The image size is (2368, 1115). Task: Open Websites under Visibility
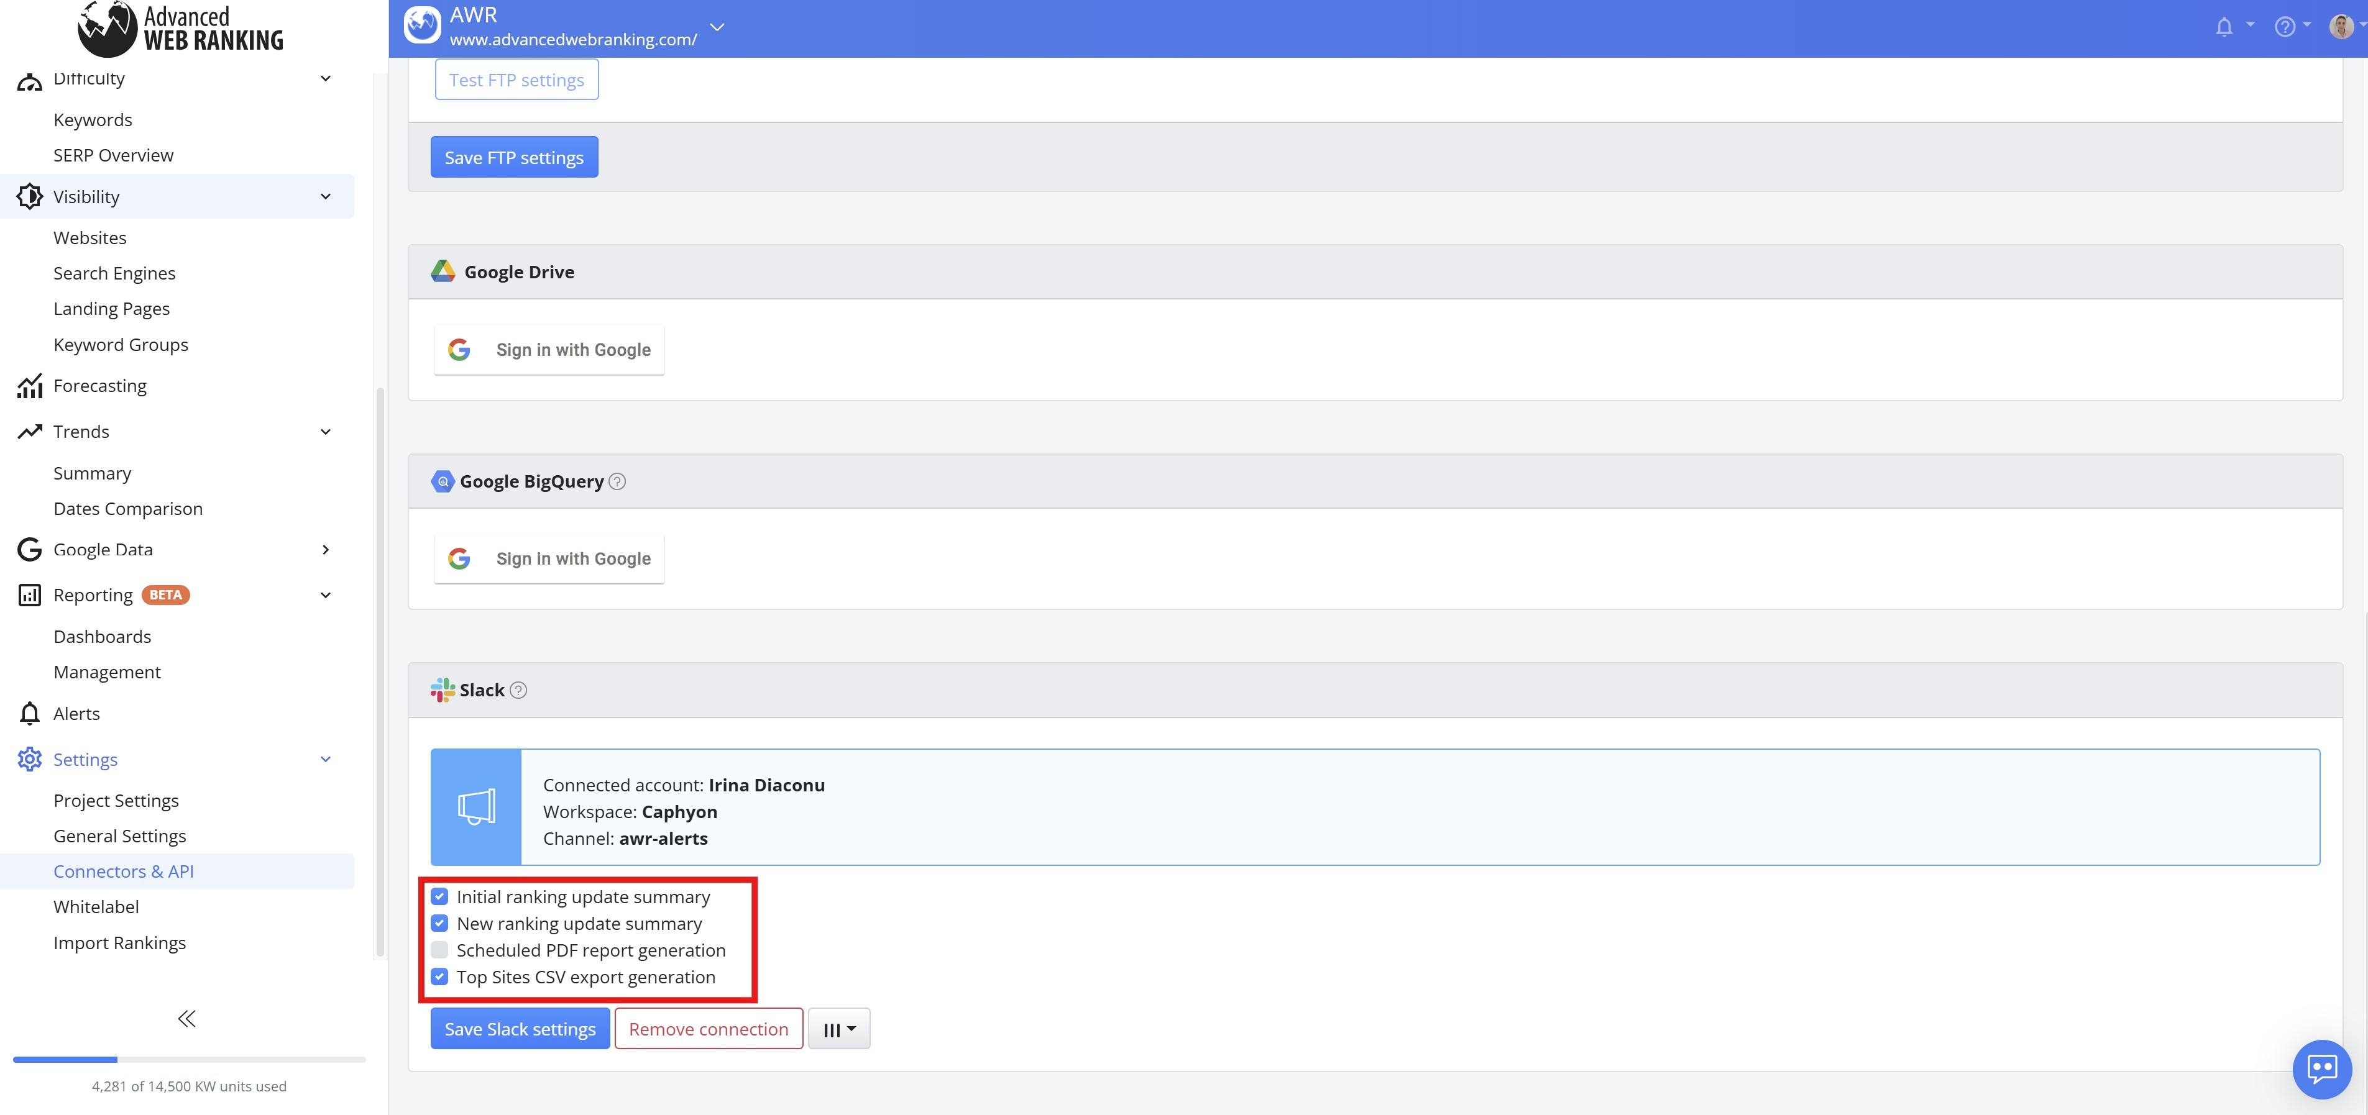(x=90, y=237)
